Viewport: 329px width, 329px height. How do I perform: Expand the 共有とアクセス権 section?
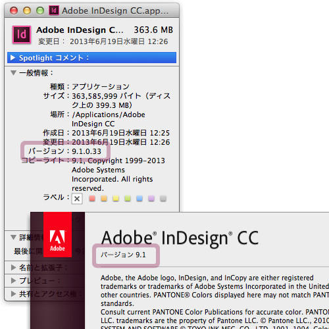pyautogui.click(x=13, y=293)
